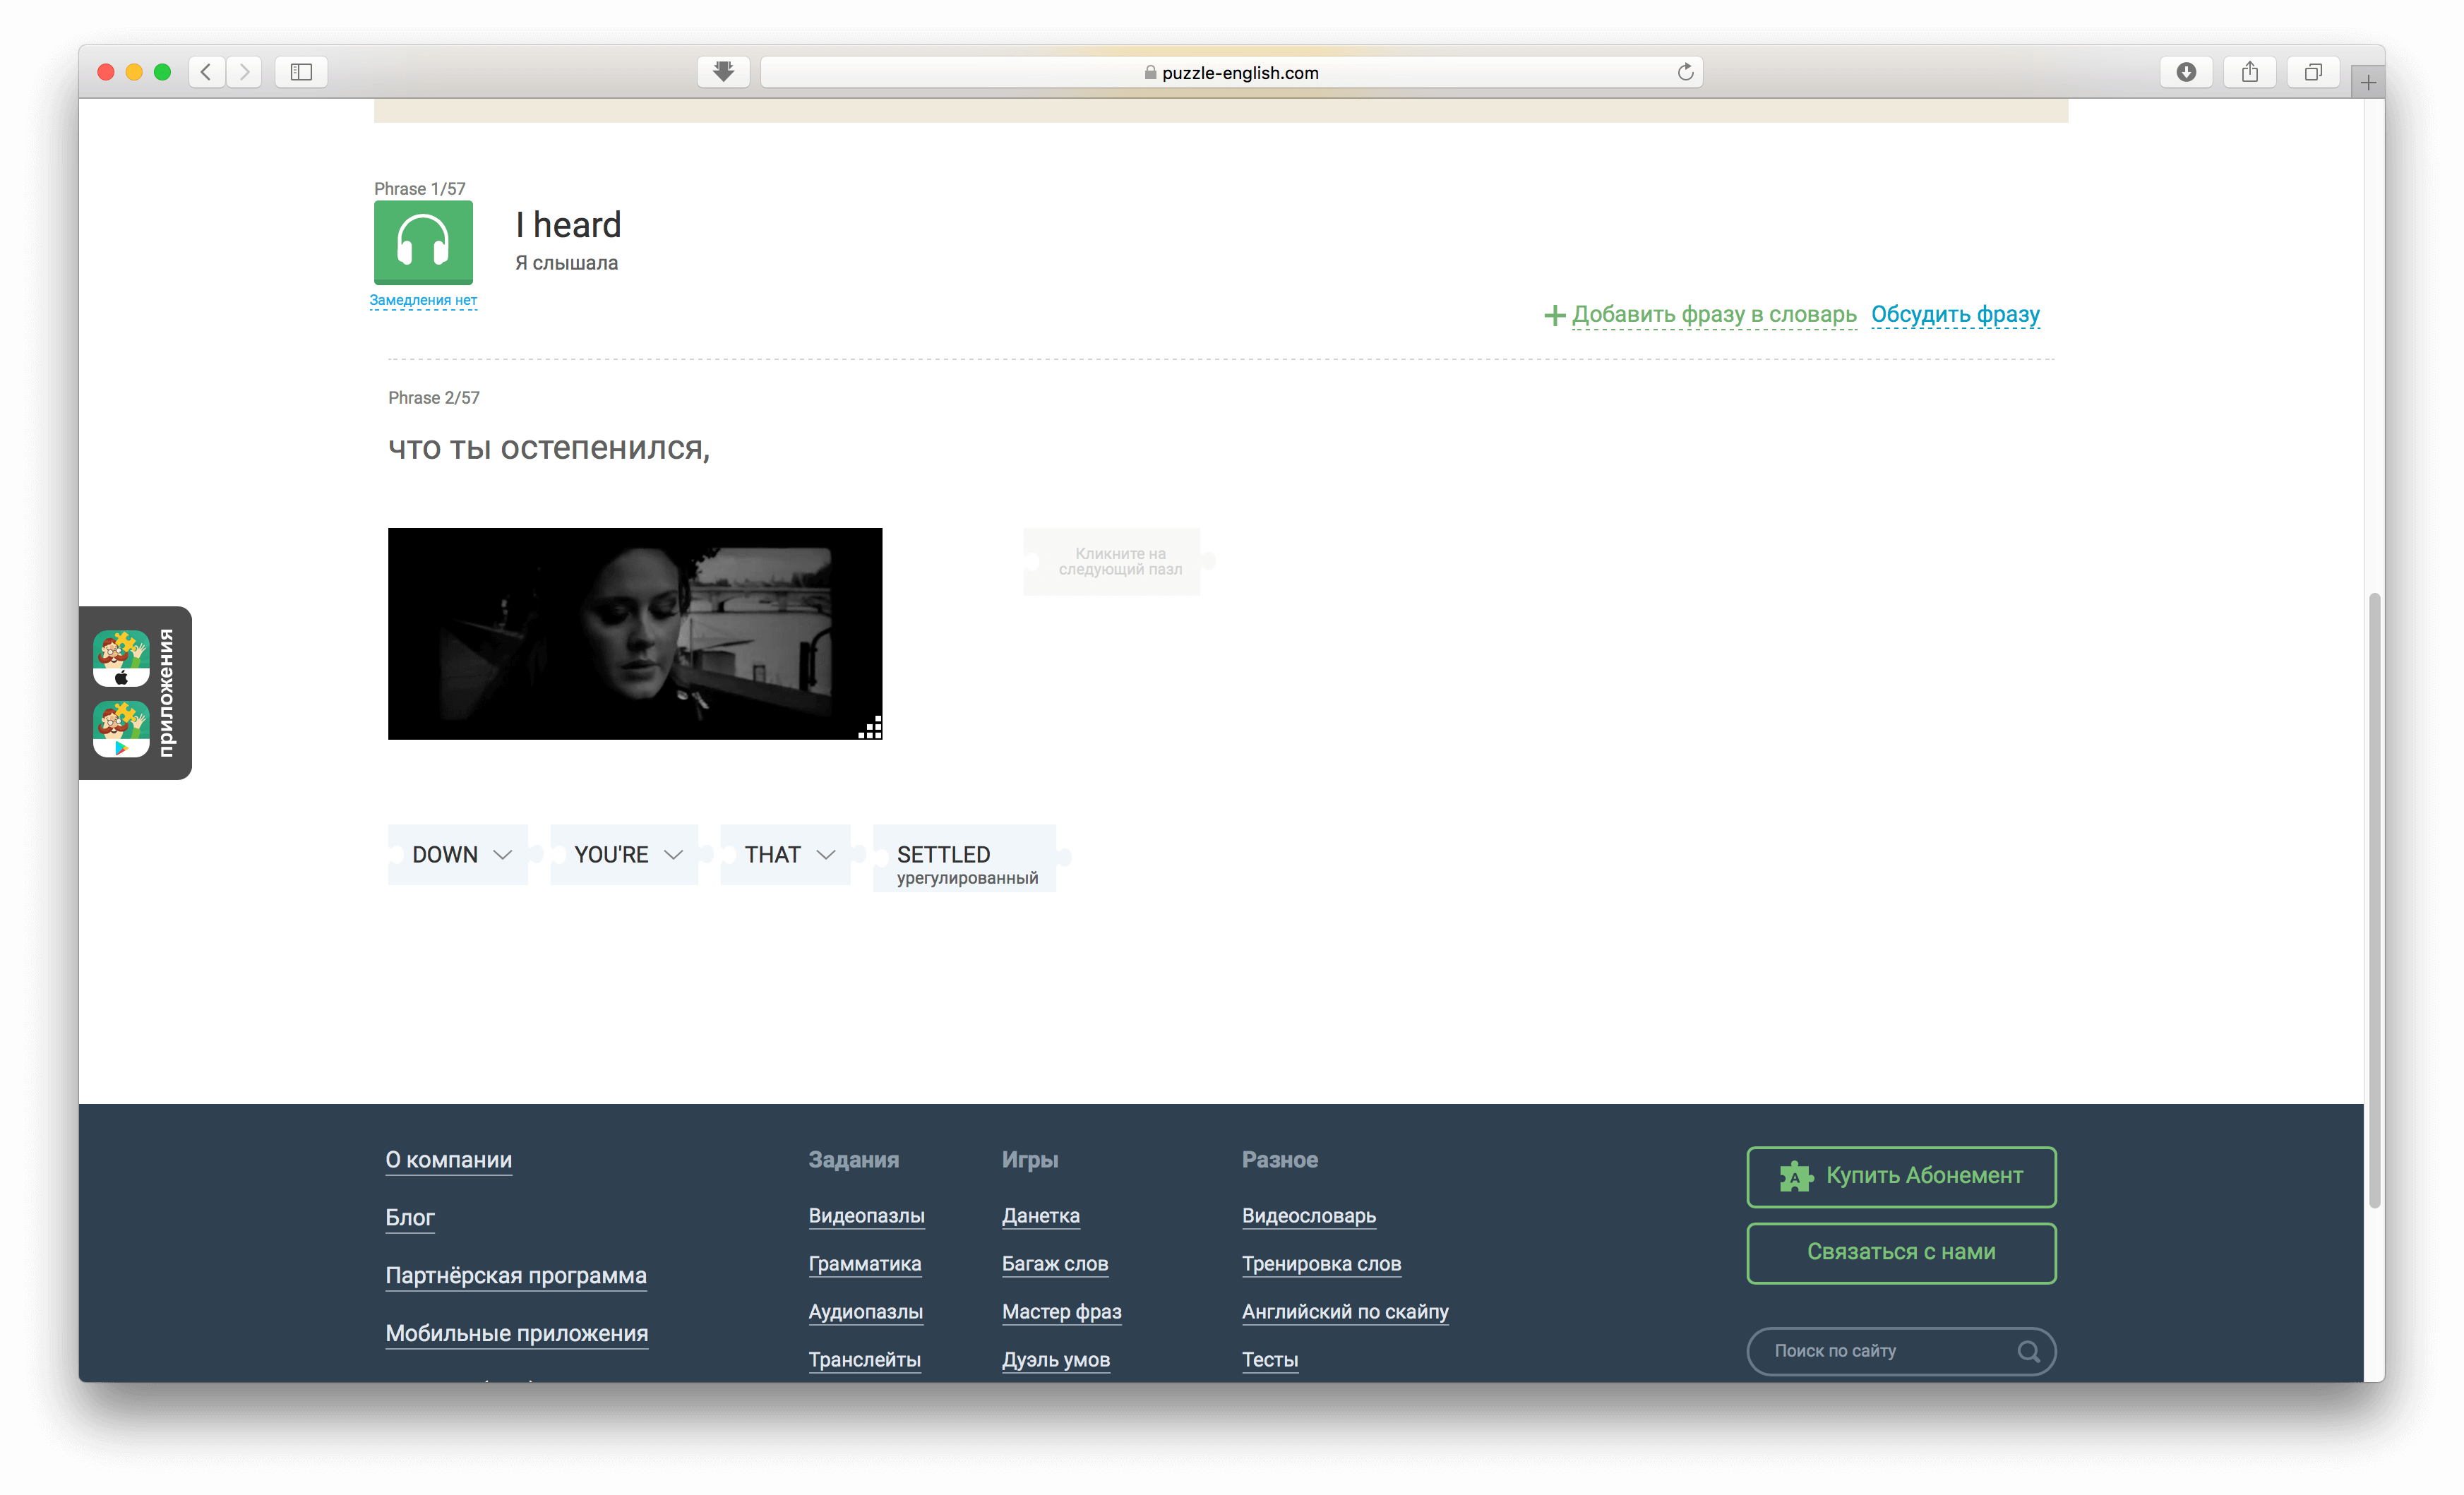The width and height of the screenshot is (2464, 1495).
Task: Toggle playback slowdown 'Замедления нет'
Action: (423, 300)
